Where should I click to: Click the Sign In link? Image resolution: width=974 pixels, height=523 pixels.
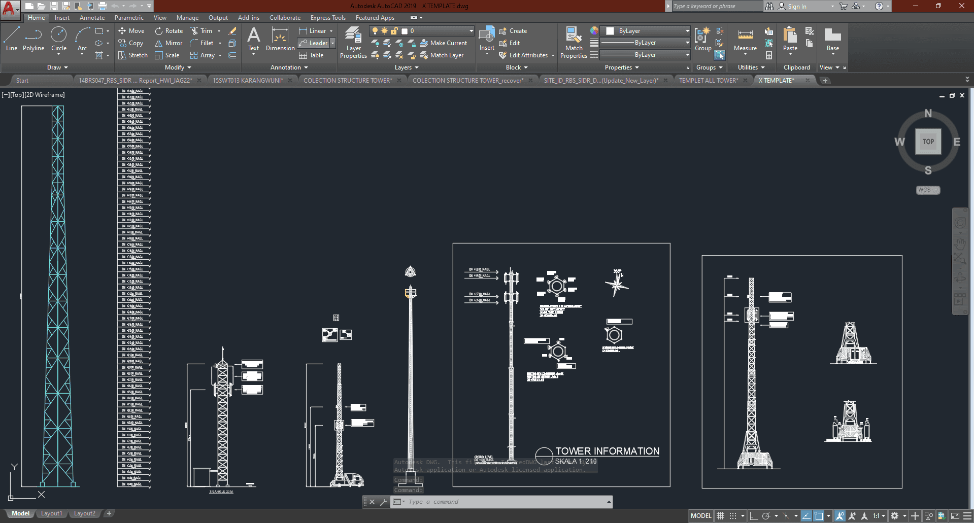tap(797, 6)
